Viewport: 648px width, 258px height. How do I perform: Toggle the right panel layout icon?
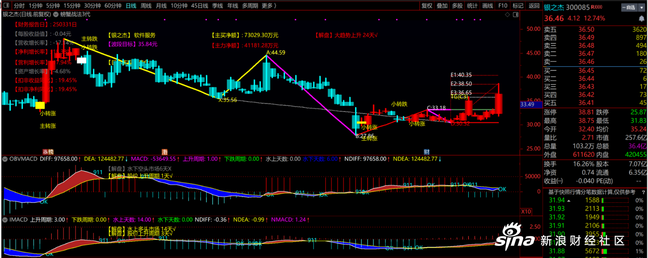pyautogui.click(x=515, y=15)
